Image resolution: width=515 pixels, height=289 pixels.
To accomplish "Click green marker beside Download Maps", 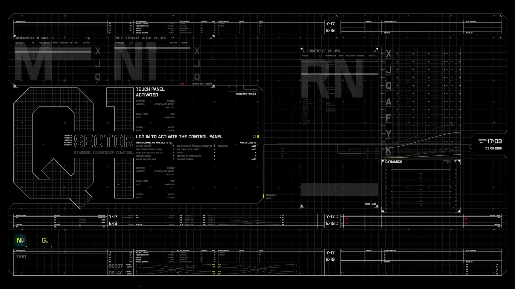I will click(x=263, y=196).
